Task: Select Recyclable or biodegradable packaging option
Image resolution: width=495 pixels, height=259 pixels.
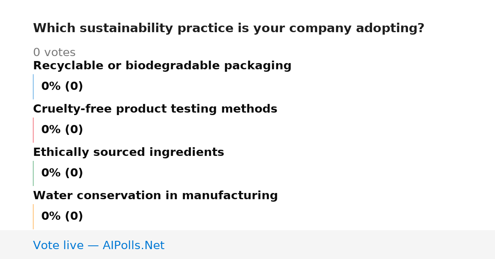Action: [162, 66]
